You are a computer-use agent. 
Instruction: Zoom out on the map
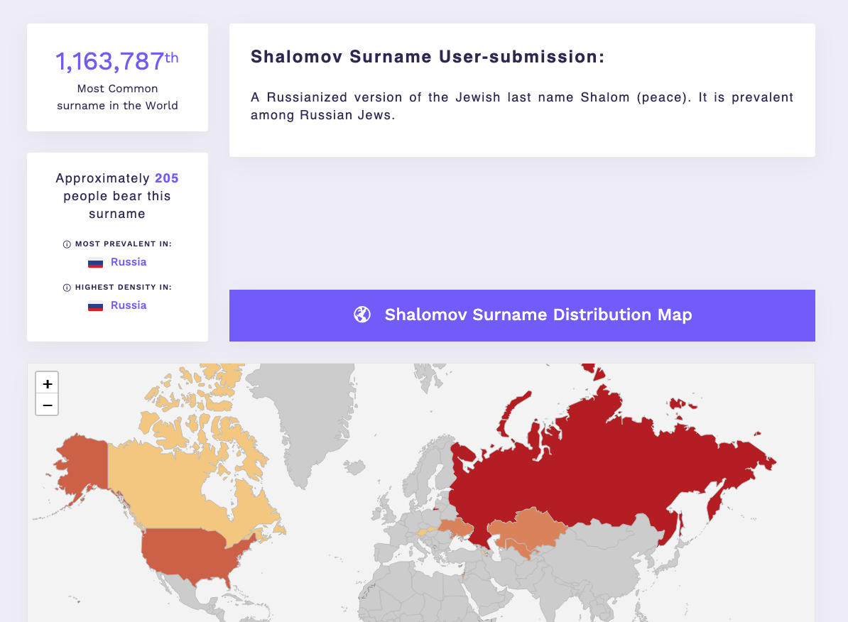(47, 405)
